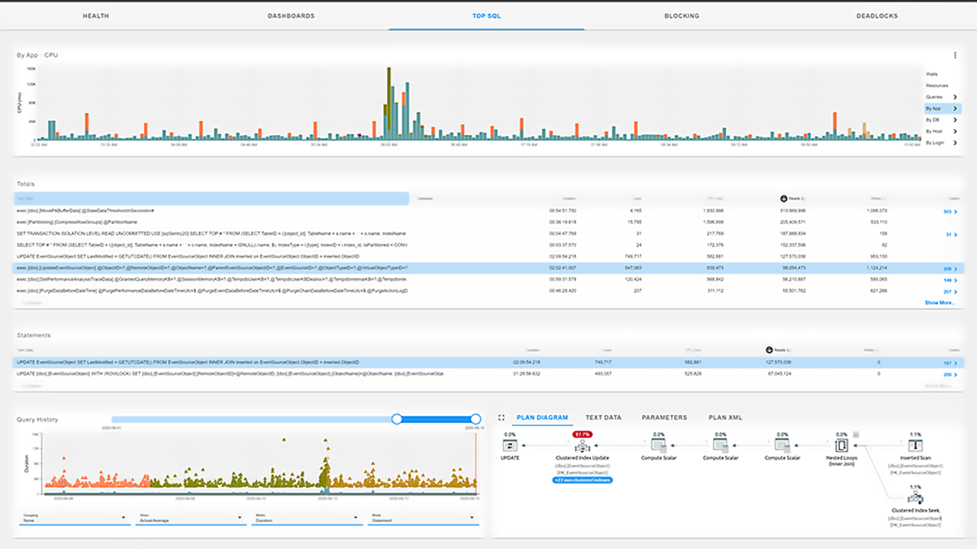The width and height of the screenshot is (977, 549).
Task: Select the SET TRANSACTION ISOLATION LEVEL row
Action: click(x=488, y=233)
